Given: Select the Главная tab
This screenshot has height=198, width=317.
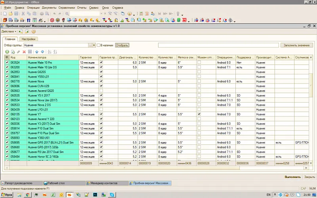Looking at the screenshot, I should click(x=10, y=39).
